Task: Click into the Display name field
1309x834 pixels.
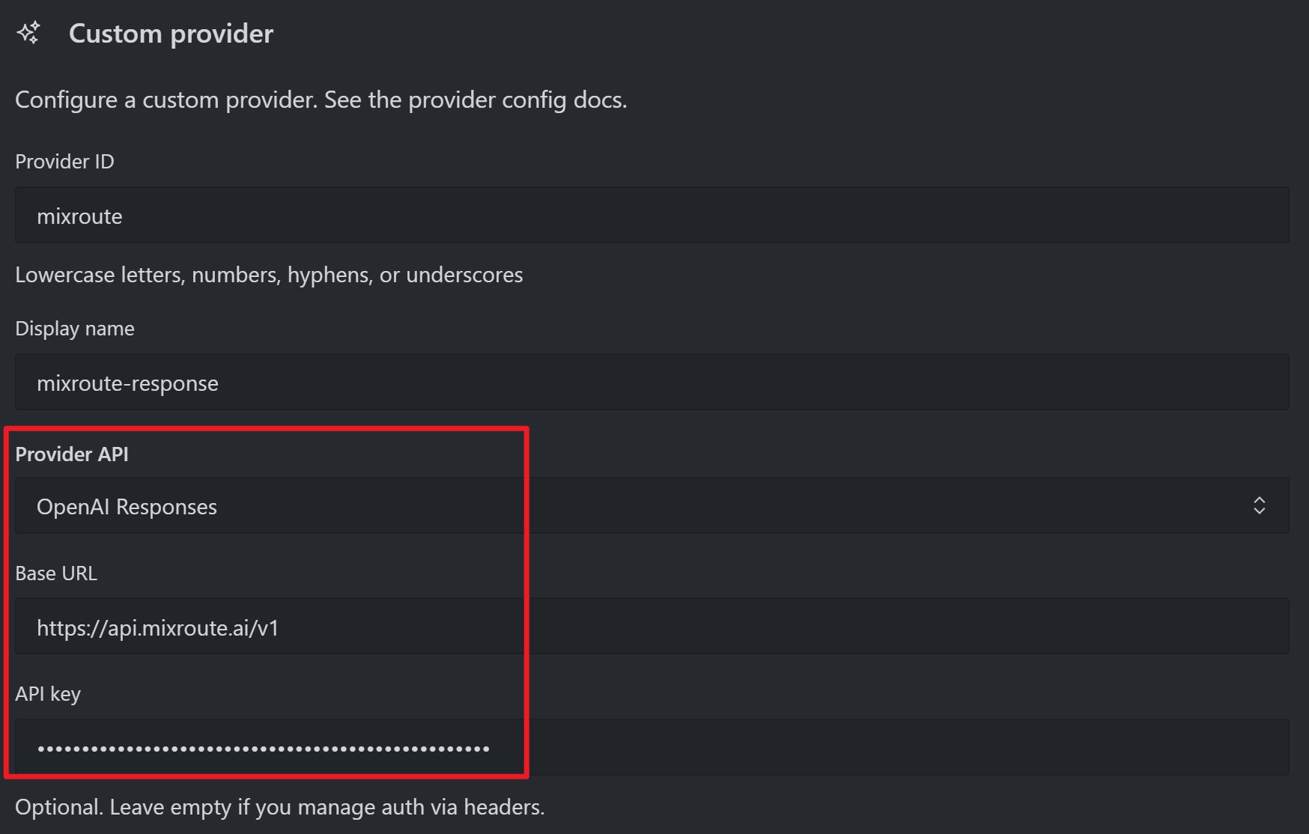Action: (652, 382)
